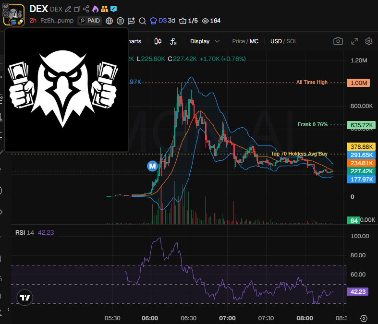Open the fx indicators menu
Screen dimensions: 378x324
[173, 41]
